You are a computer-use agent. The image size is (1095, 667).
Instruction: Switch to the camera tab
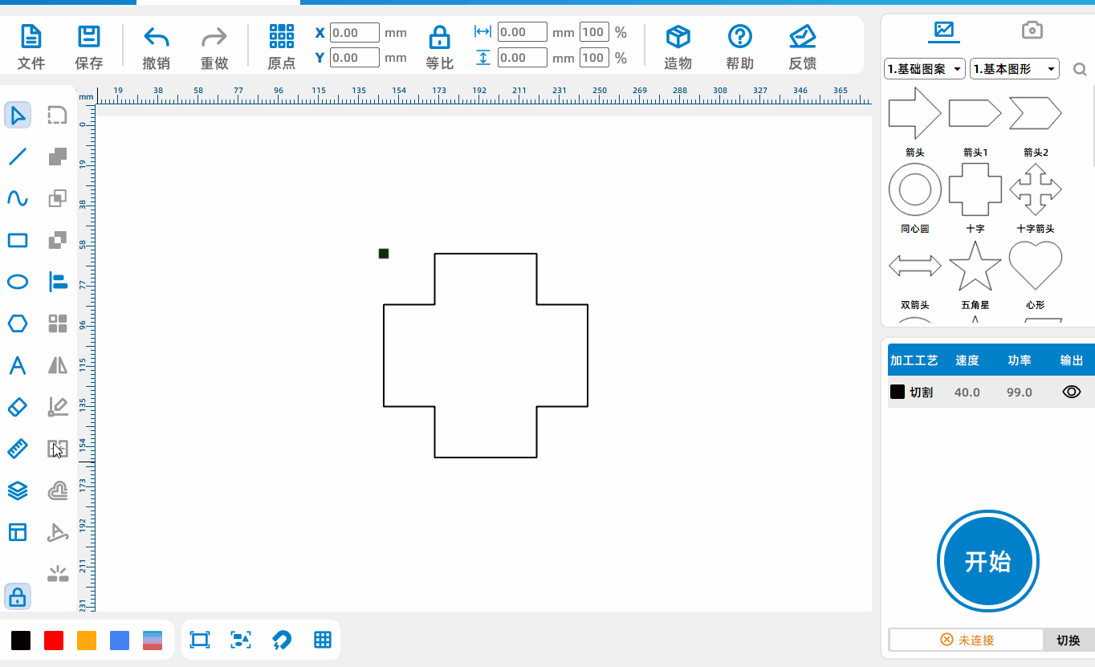[x=1032, y=30]
